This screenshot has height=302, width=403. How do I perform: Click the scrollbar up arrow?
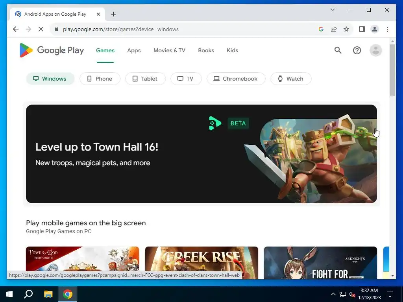392,41
